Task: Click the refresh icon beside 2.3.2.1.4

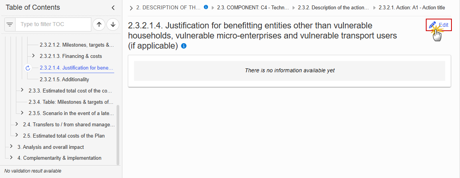Action: click(28, 68)
